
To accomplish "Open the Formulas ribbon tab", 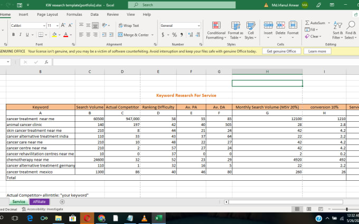I will click(74, 14).
